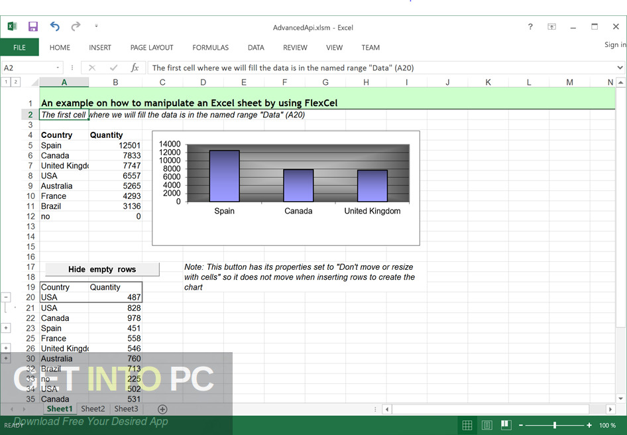This screenshot has height=435, width=627.
Task: Select column A header
Action: (x=64, y=82)
